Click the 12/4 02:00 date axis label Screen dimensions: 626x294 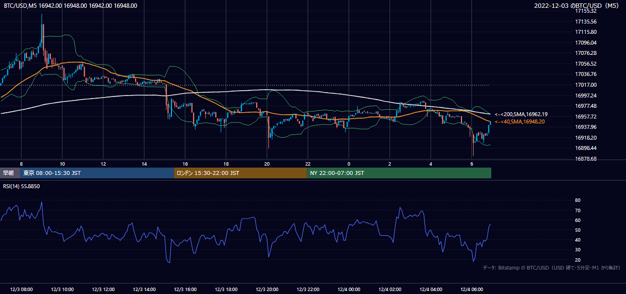[389, 289]
